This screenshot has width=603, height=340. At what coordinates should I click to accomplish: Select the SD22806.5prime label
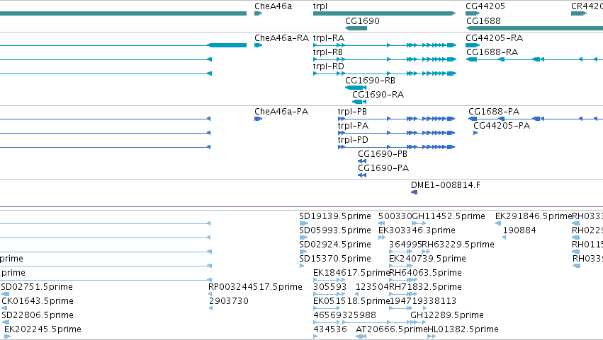38,315
